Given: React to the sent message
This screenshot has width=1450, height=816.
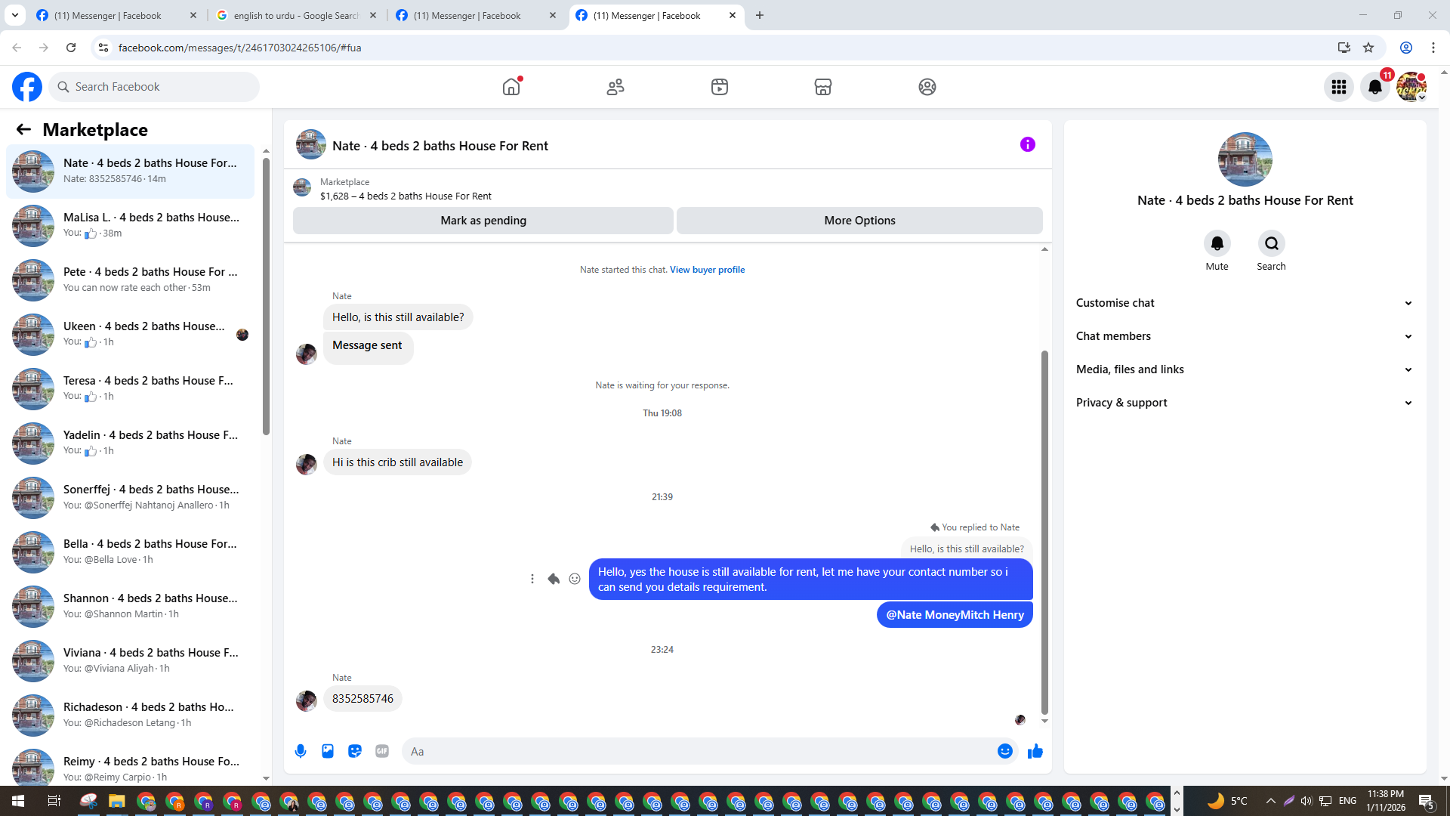Looking at the screenshot, I should click(575, 579).
